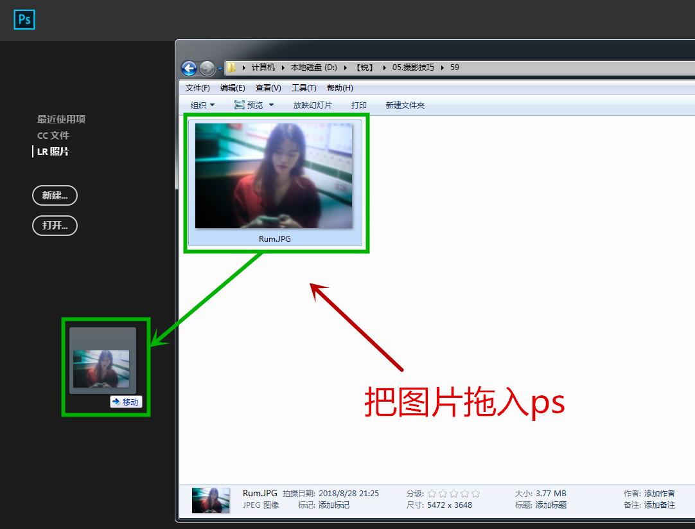The image size is (695, 529).
Task: Open the 查看(V) menu
Action: point(268,87)
